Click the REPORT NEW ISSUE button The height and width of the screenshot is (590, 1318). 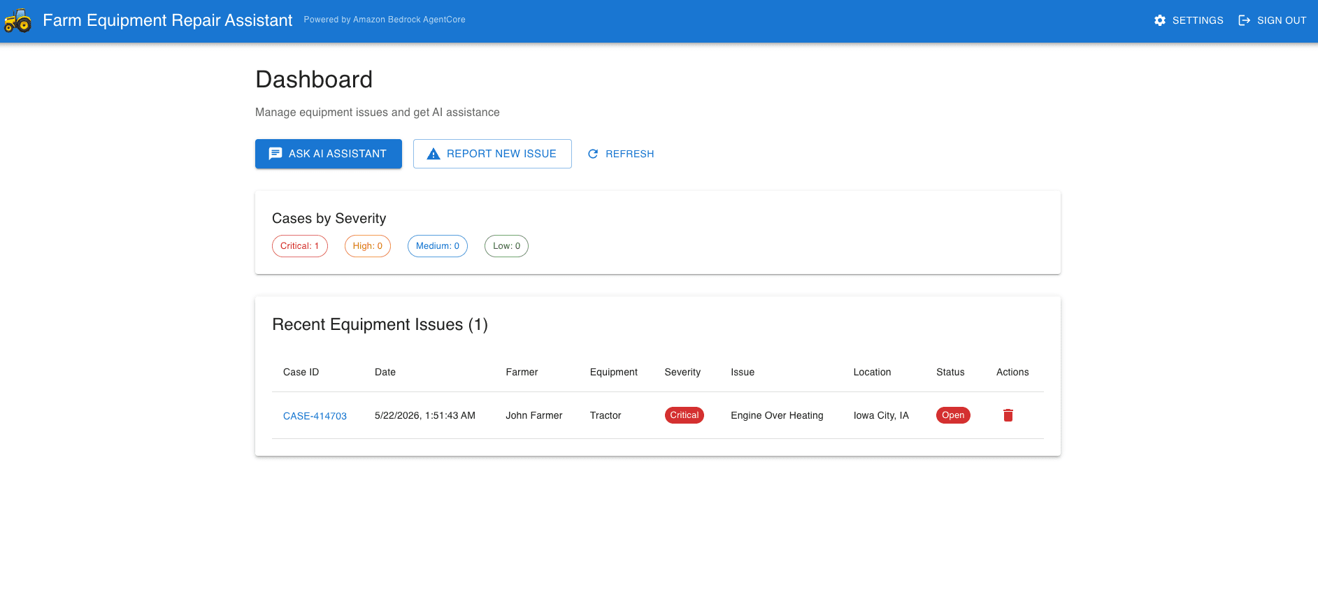pyautogui.click(x=492, y=154)
